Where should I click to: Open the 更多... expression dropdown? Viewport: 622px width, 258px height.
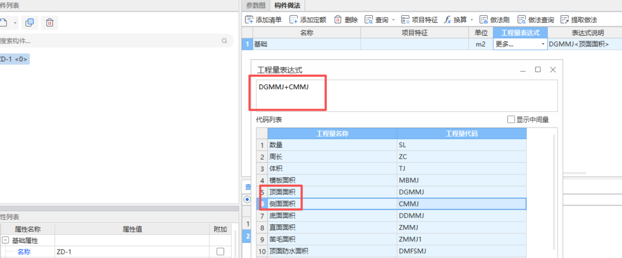pyautogui.click(x=543, y=44)
